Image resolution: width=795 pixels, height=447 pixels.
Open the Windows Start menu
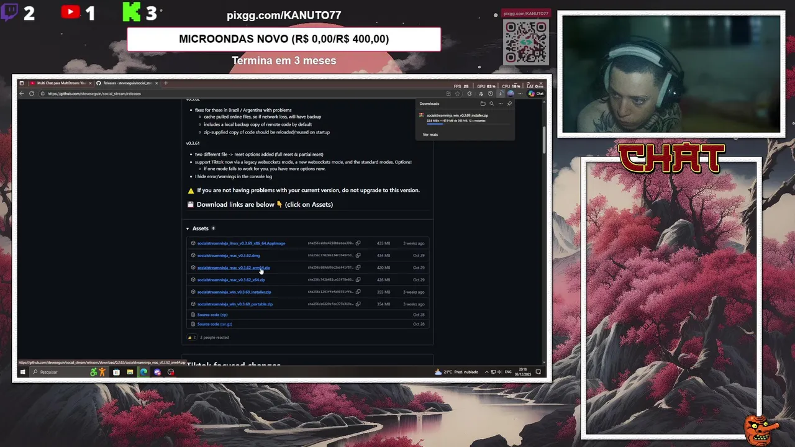22,372
